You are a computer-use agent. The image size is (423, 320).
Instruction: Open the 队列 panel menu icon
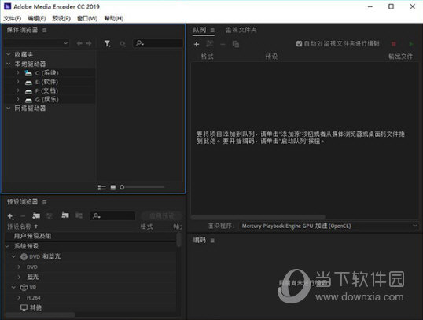tap(212, 30)
